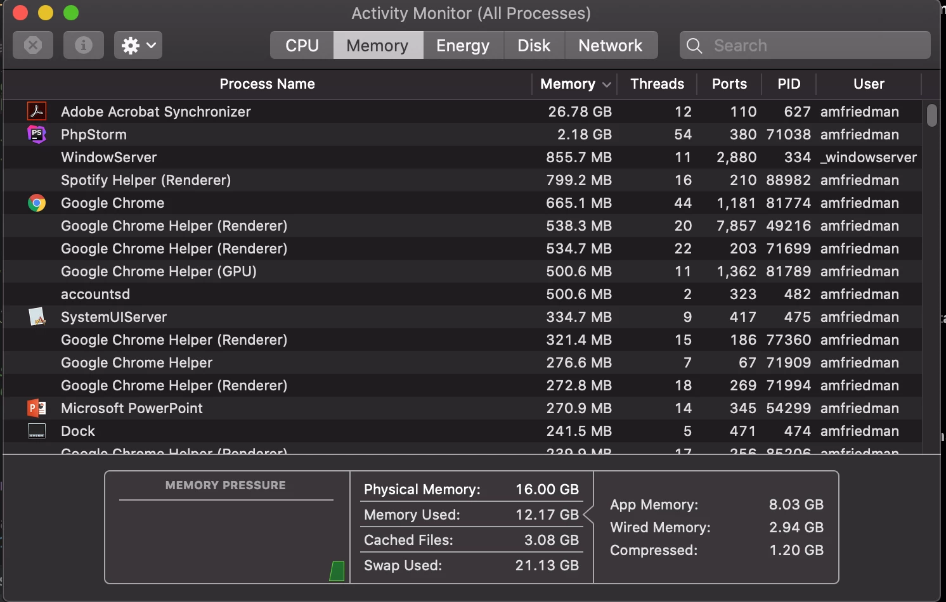Click the green zoom window button
Image resolution: width=946 pixels, height=602 pixels.
(x=71, y=13)
